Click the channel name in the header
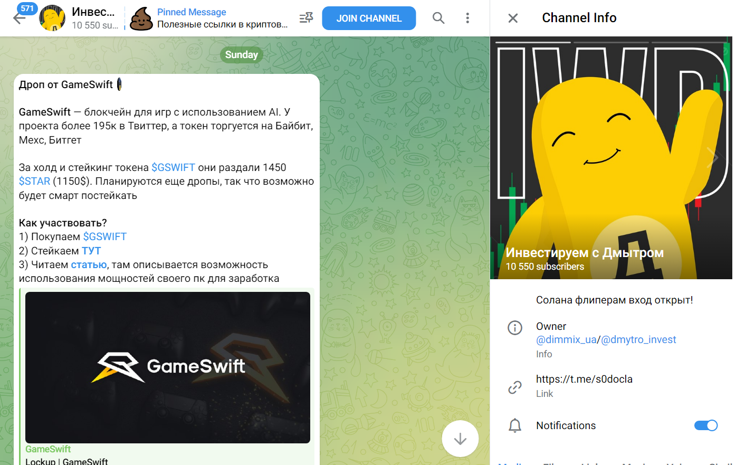736x465 pixels. click(93, 12)
